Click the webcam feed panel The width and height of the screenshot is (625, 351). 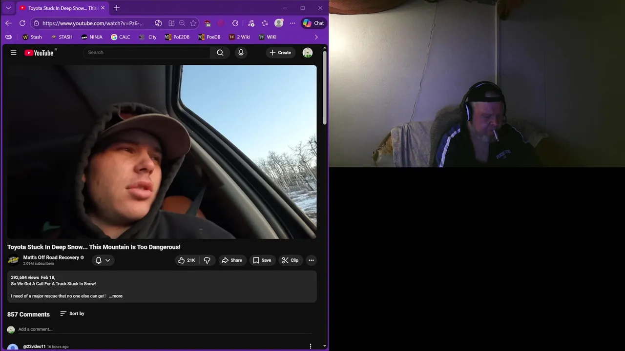(477, 83)
